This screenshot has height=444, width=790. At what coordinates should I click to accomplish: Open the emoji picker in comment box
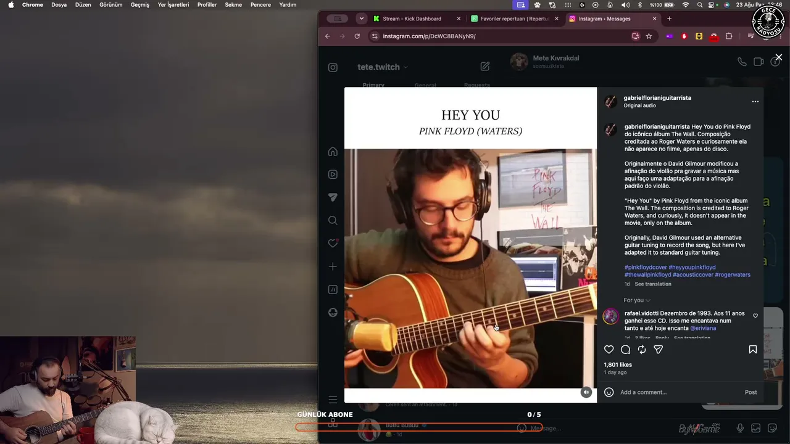click(609, 392)
